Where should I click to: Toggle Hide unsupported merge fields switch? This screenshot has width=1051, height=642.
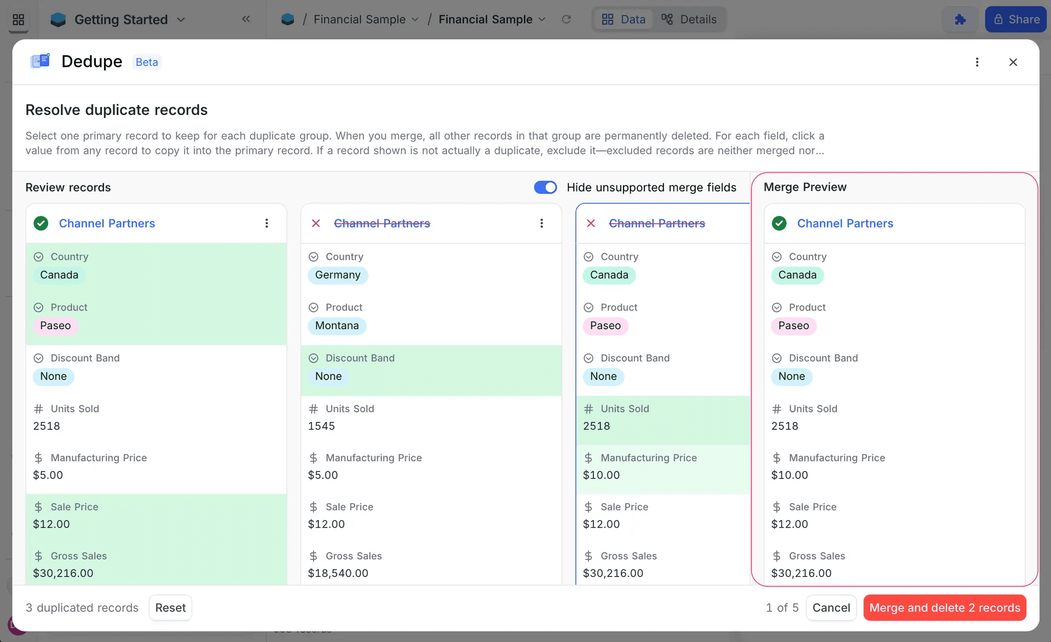pos(545,188)
